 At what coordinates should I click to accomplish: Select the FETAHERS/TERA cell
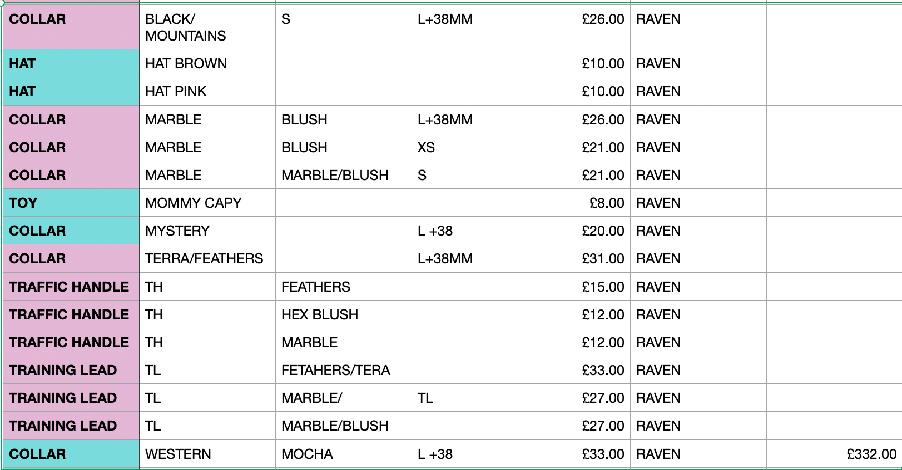coord(343,370)
